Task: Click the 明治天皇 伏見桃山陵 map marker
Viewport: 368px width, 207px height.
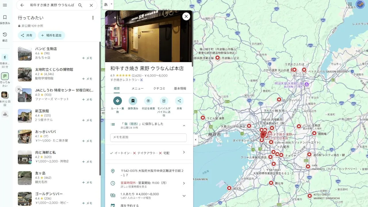Action: point(307,85)
